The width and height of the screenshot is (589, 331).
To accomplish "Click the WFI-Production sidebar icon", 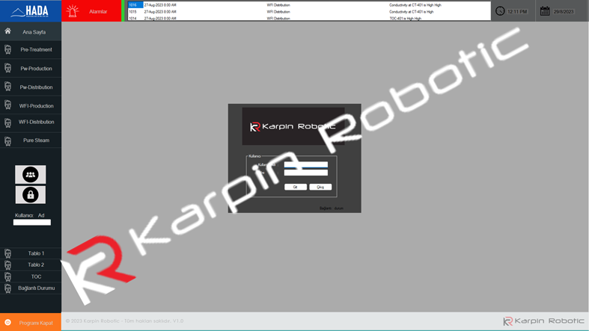I will point(8,105).
